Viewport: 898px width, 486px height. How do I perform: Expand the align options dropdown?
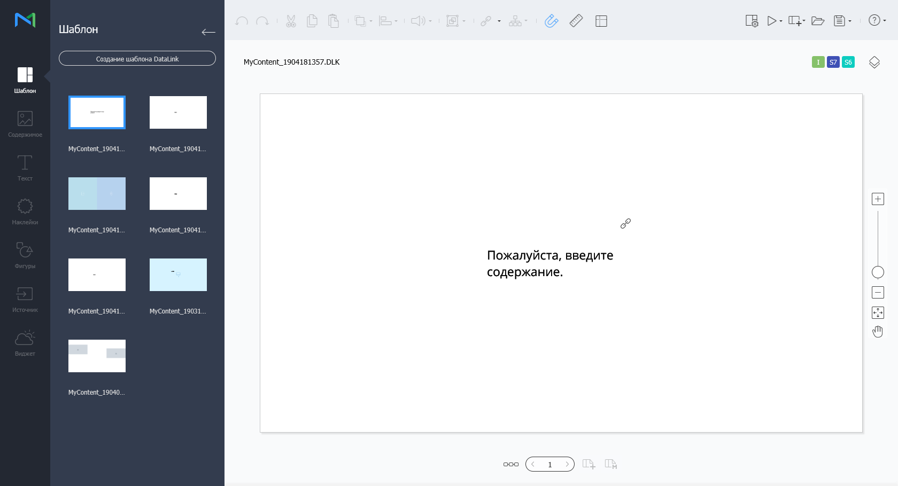[x=396, y=21]
